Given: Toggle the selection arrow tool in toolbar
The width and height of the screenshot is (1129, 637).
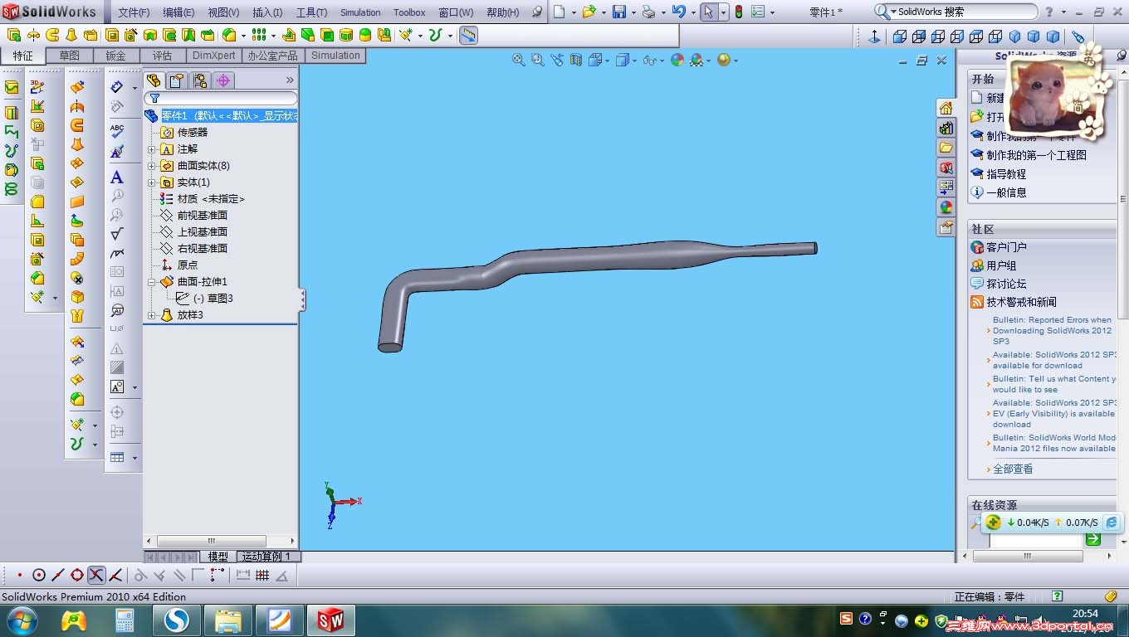Looking at the screenshot, I should pyautogui.click(x=708, y=12).
